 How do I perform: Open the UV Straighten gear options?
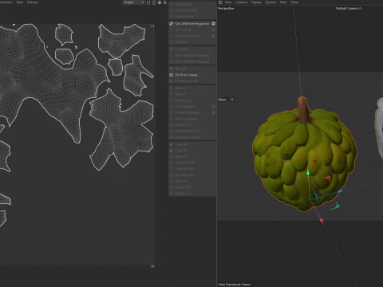pos(213,107)
